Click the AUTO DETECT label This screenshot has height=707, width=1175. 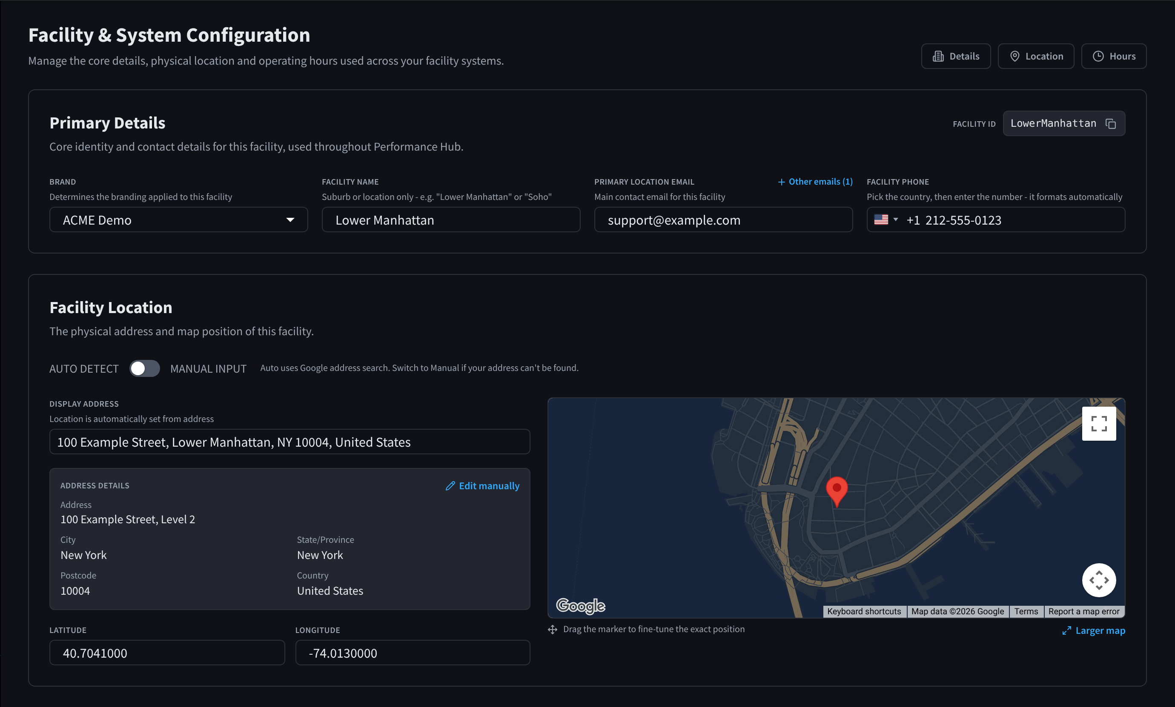click(84, 369)
